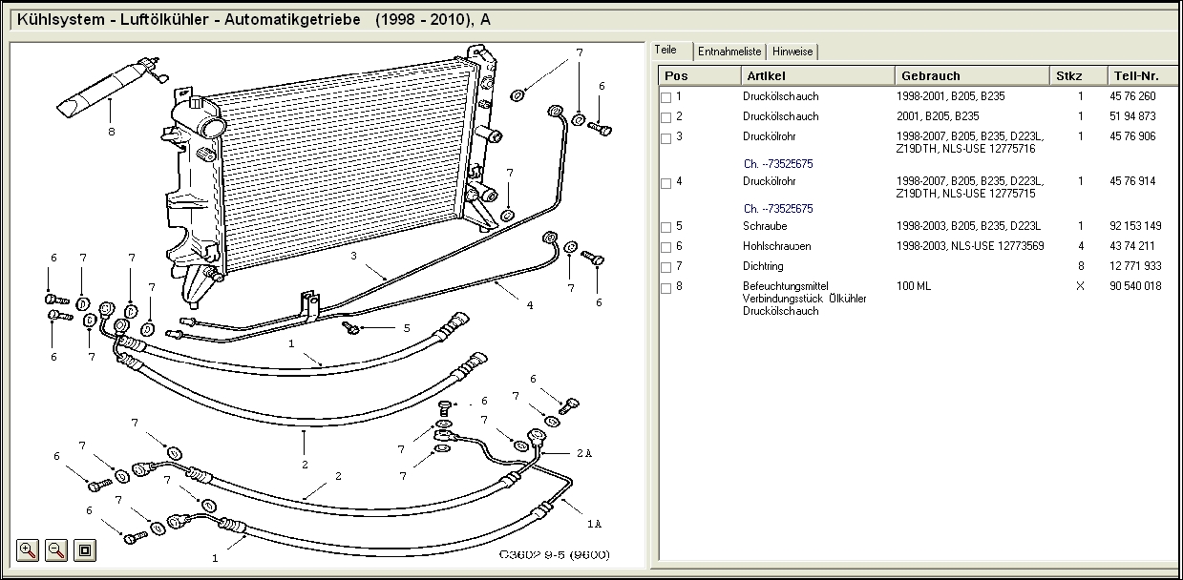This screenshot has height=580, width=1183.
Task: Click callout 2A in the diagram
Action: (584, 453)
